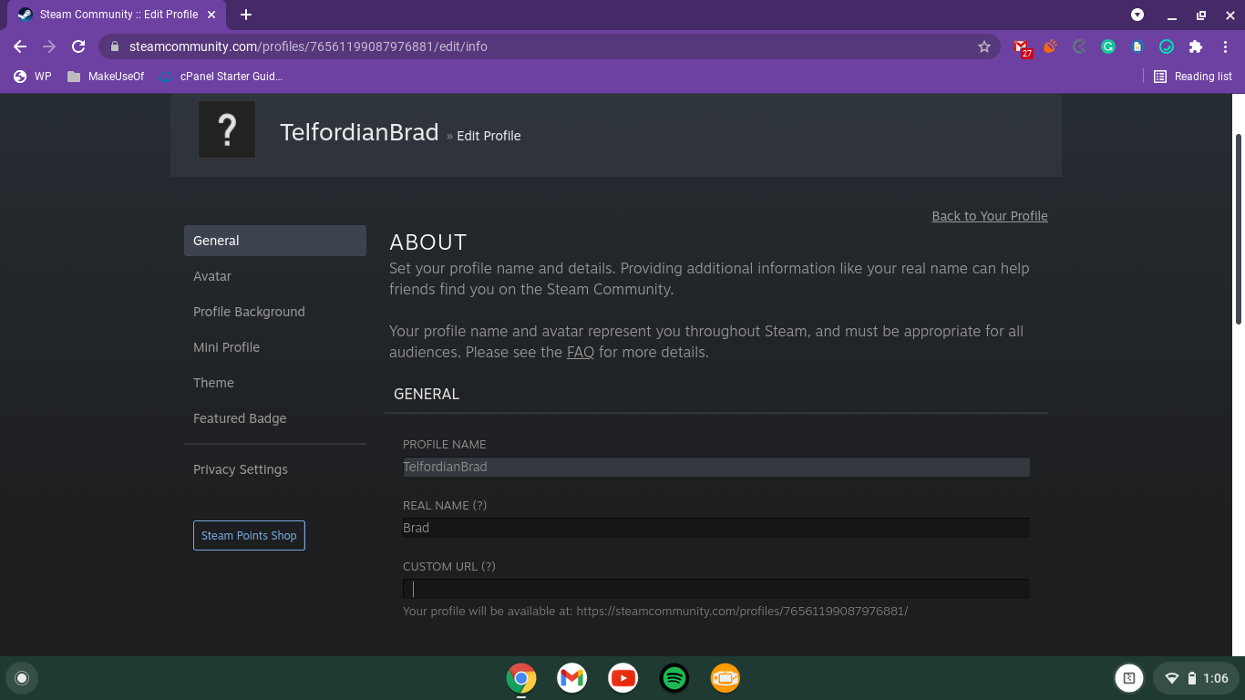Select the Avatar section in sidebar

coord(212,276)
